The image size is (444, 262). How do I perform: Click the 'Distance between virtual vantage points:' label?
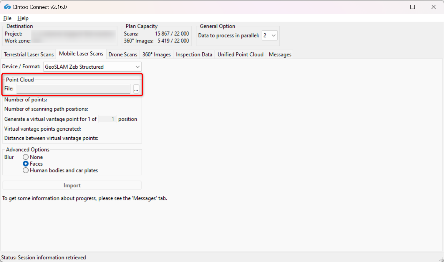tap(51, 138)
